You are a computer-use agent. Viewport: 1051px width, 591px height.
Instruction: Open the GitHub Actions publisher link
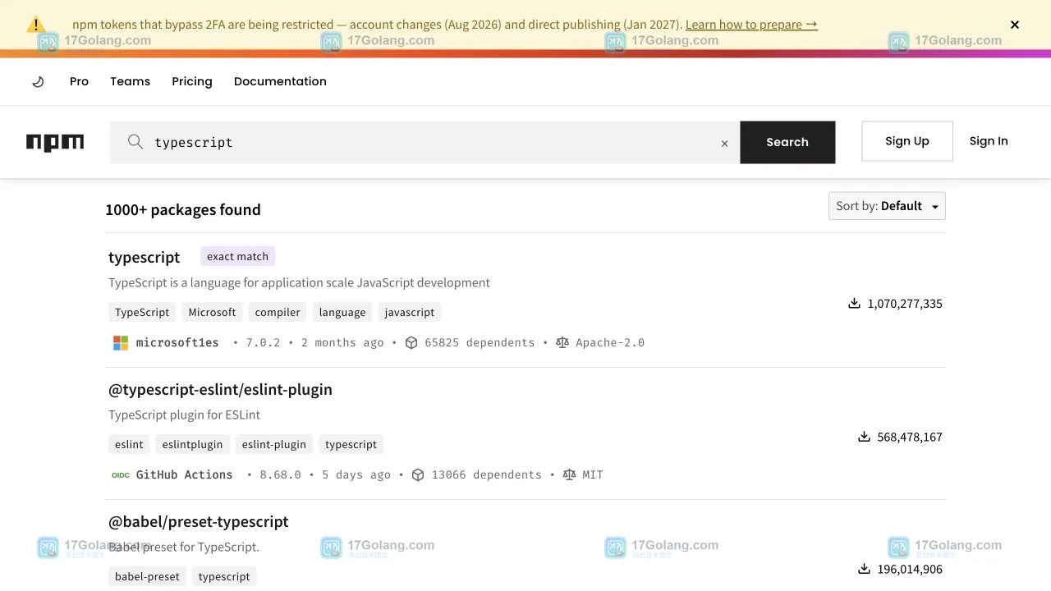184,475
